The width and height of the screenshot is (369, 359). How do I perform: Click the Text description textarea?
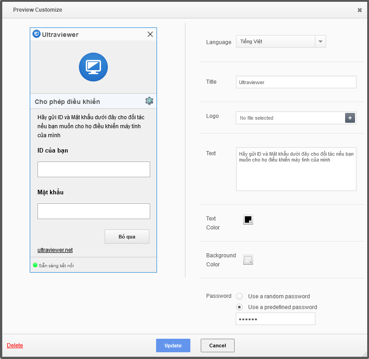(296, 169)
